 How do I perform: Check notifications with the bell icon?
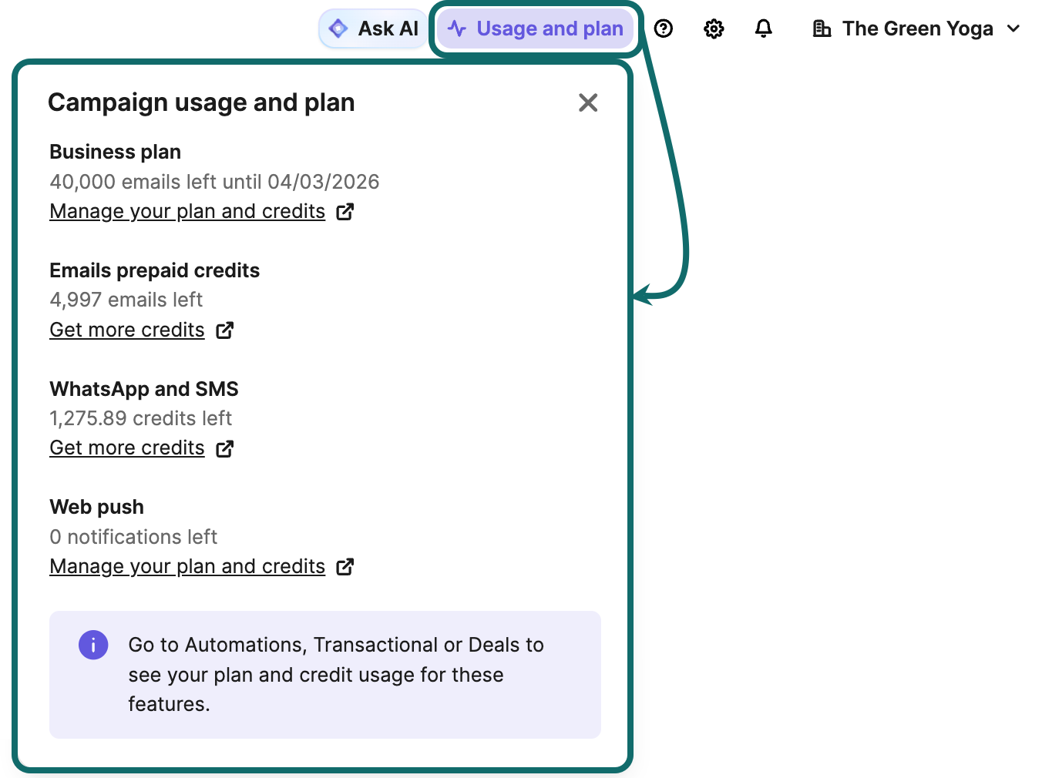click(763, 28)
